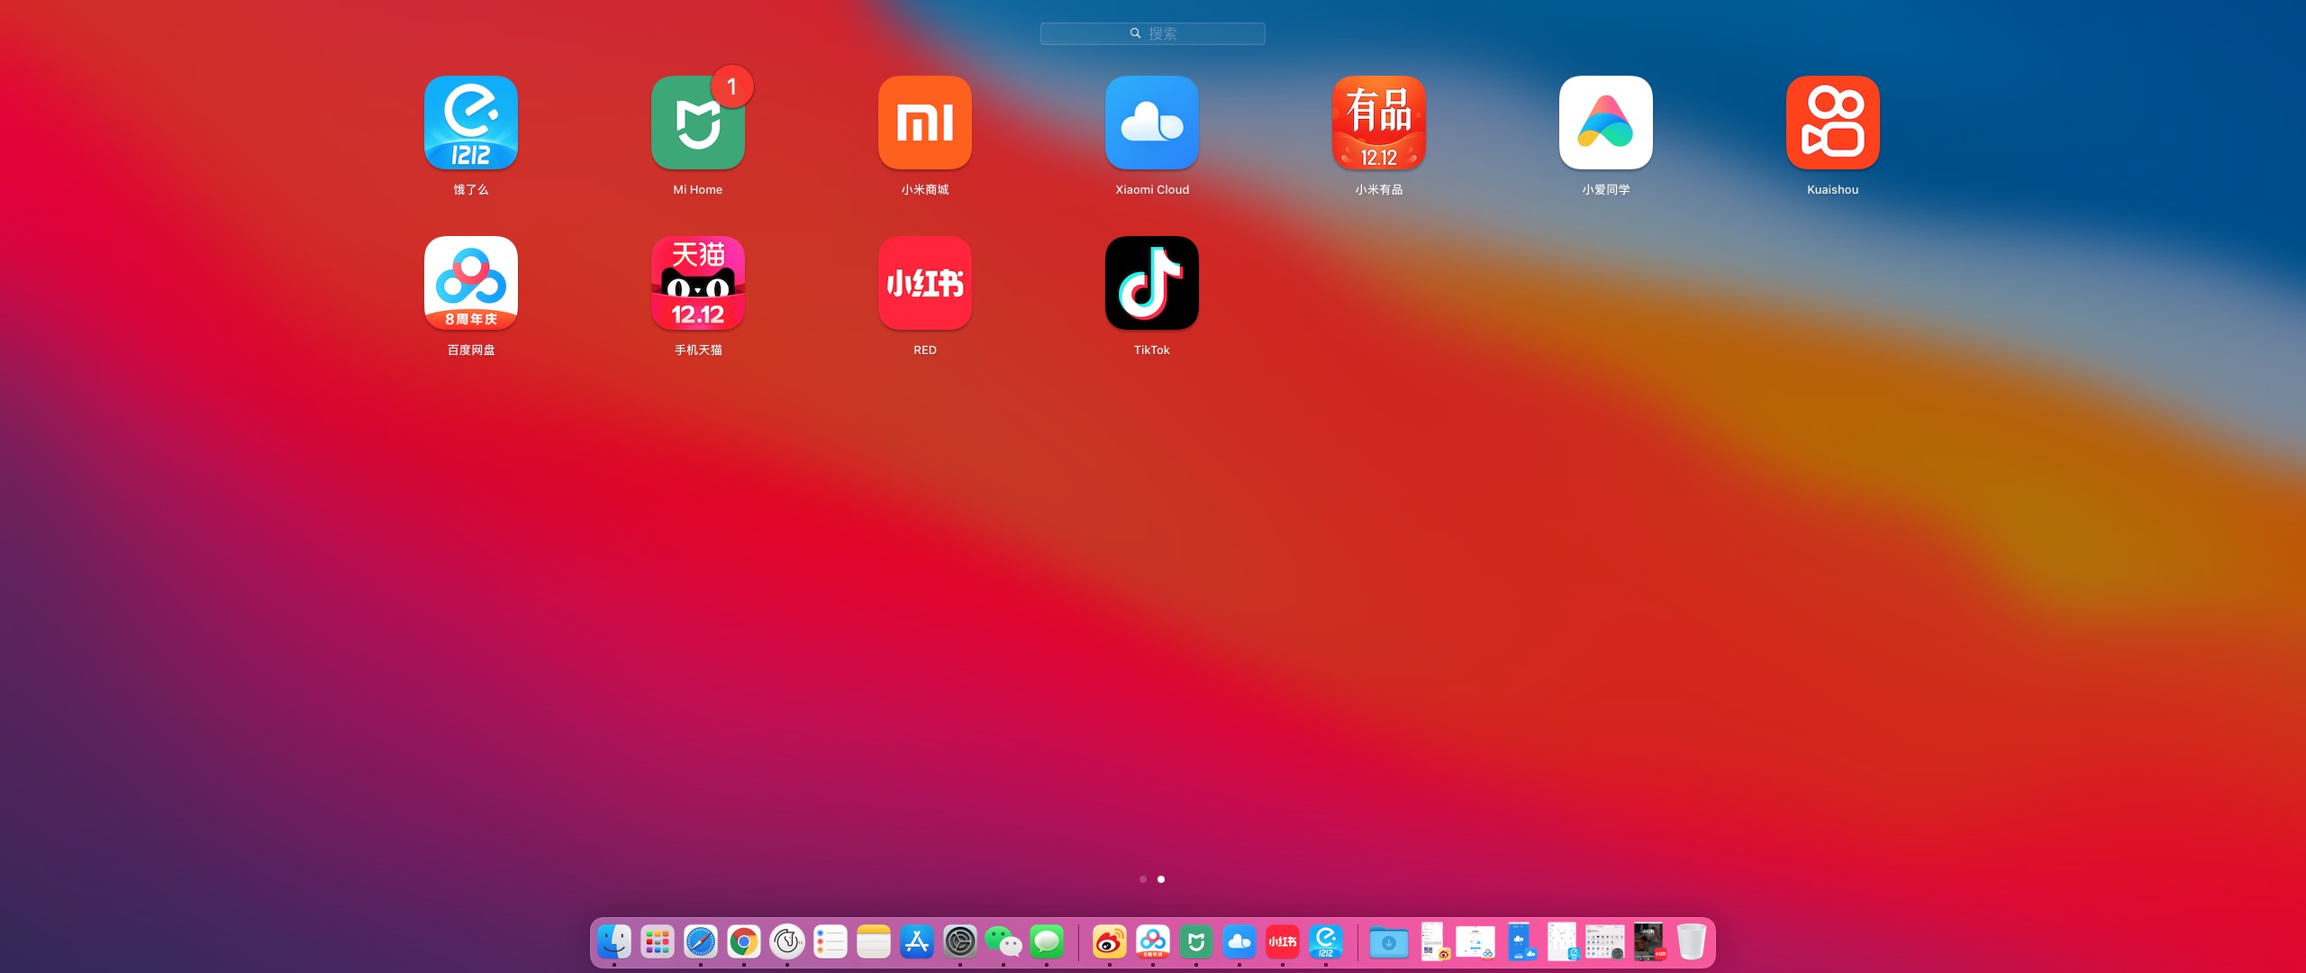The width and height of the screenshot is (2306, 973).
Task: Open App Store from the Dock
Action: 917,942
